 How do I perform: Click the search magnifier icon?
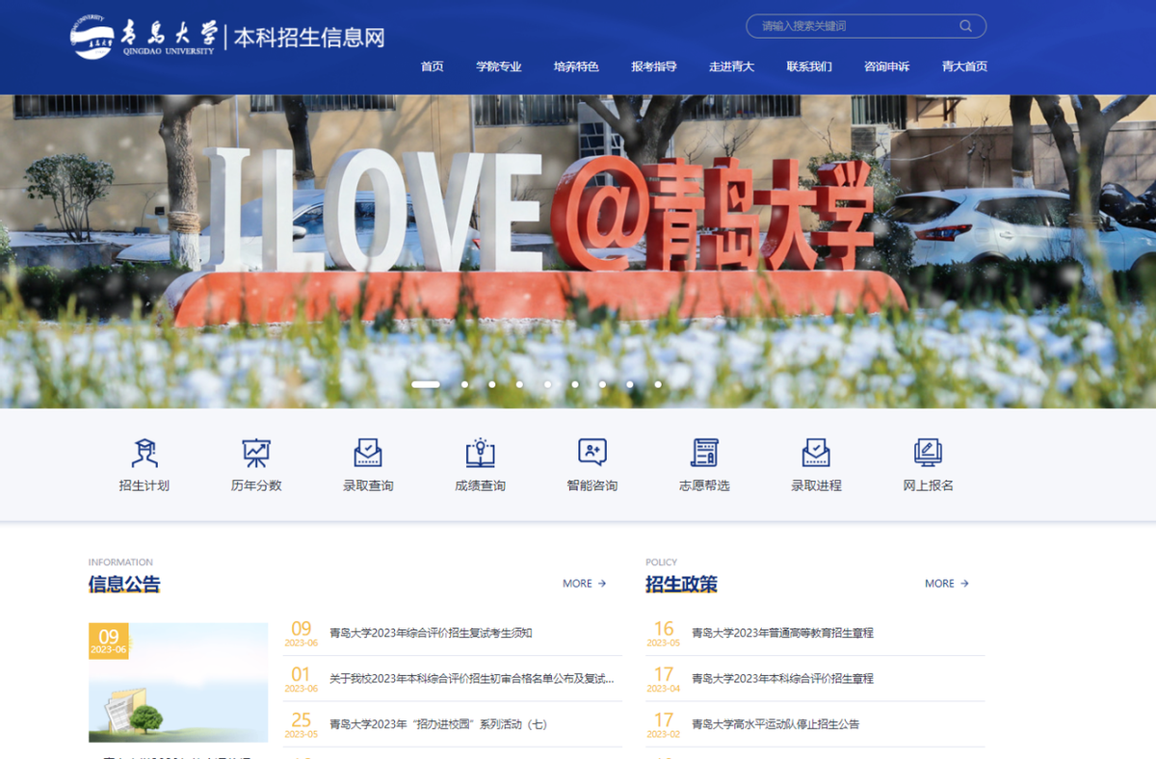click(966, 26)
